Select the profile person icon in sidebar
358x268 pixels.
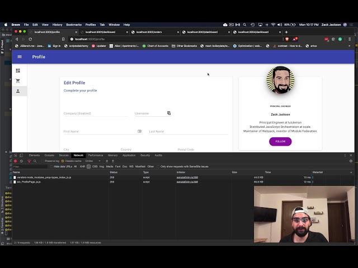click(x=18, y=91)
